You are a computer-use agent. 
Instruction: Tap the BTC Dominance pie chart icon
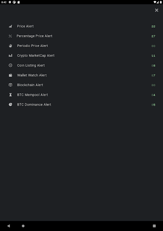10,105
